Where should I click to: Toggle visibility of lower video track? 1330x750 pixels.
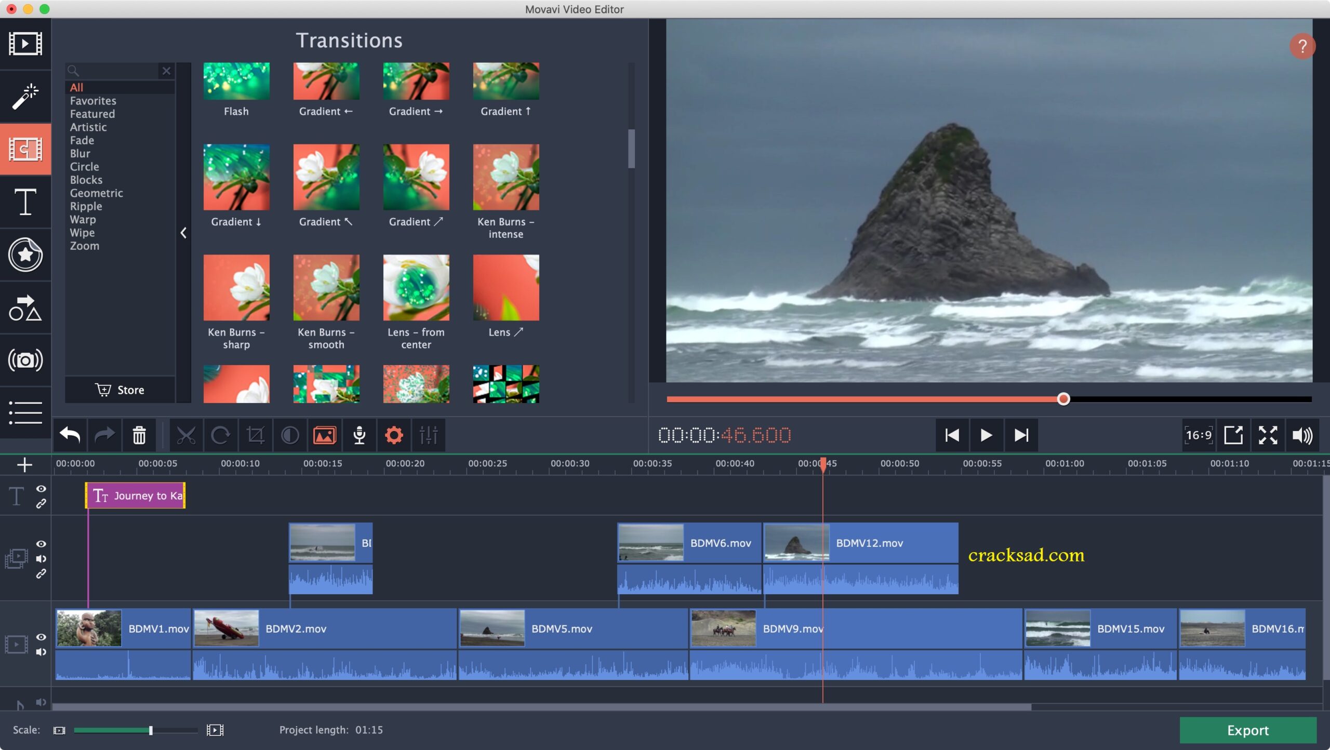[40, 636]
